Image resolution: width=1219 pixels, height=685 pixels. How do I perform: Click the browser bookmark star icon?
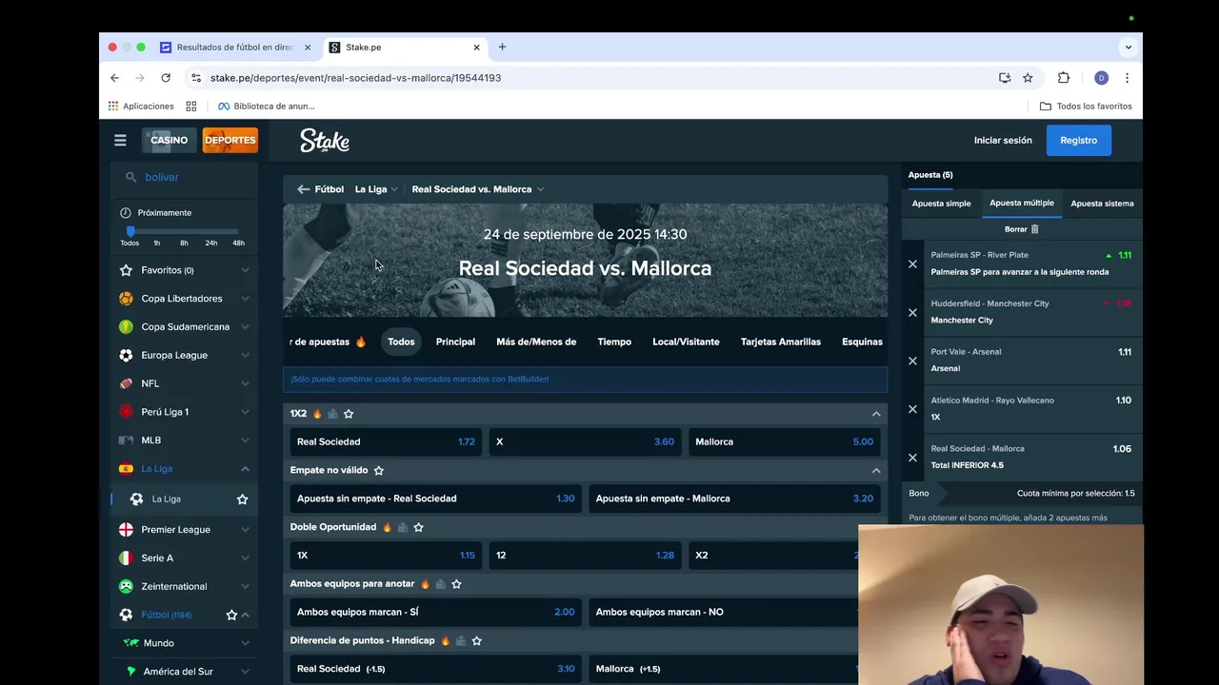1028,78
